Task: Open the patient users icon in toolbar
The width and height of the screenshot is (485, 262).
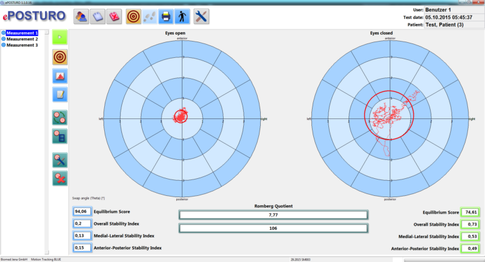Action: 81,16
